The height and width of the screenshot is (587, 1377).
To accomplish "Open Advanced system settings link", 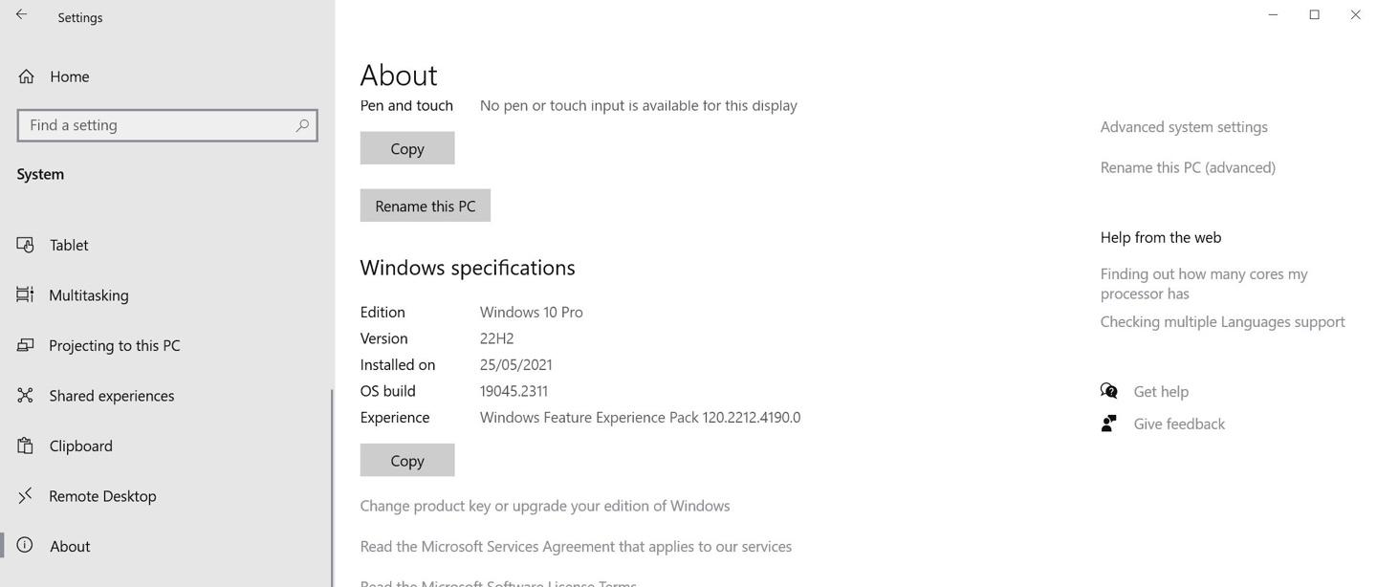I will coord(1184,126).
